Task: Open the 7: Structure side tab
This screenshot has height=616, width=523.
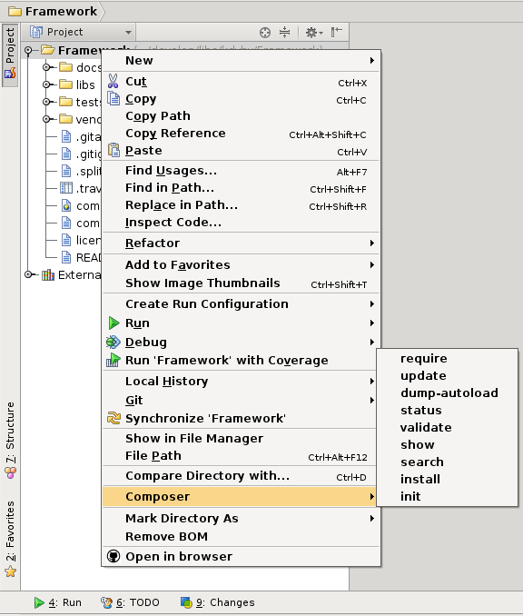Action: click(x=10, y=440)
